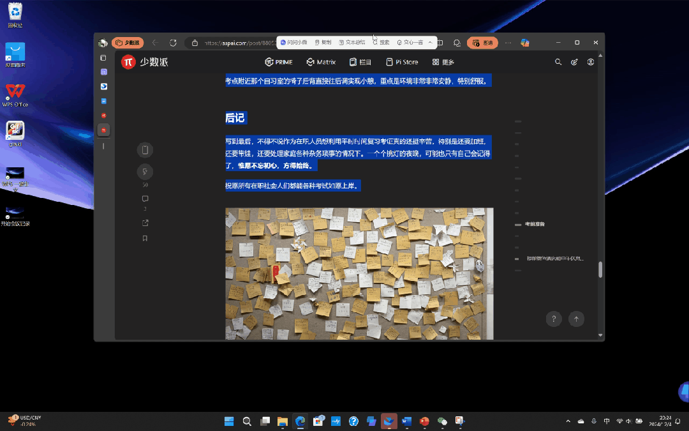Click the page's vertical scrollbar thumb

[600, 269]
